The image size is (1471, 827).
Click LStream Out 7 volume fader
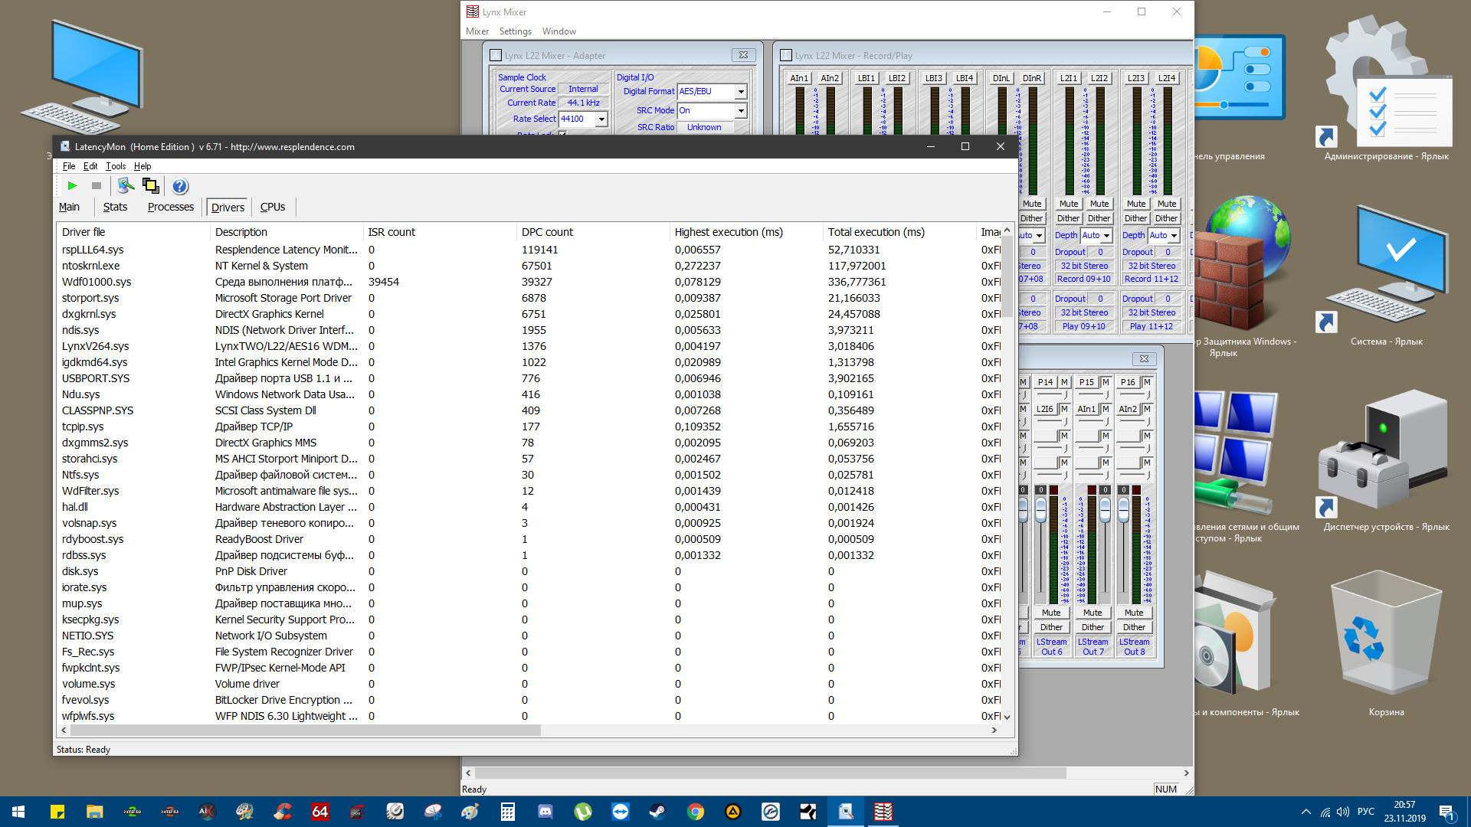click(1105, 509)
